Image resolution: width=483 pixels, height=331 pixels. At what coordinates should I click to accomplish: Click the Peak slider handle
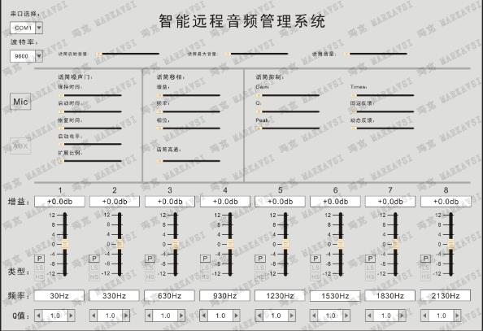(259, 128)
